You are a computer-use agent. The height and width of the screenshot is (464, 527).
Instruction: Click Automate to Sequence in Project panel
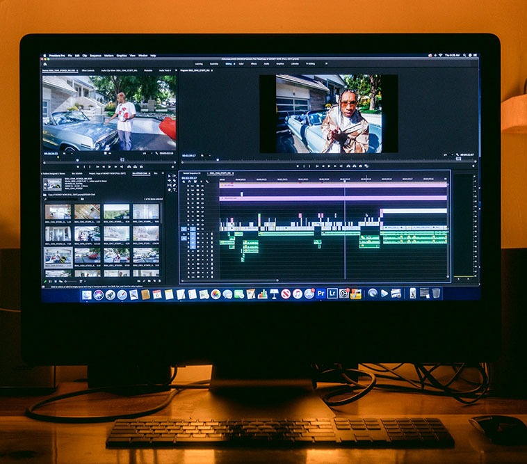point(139,281)
